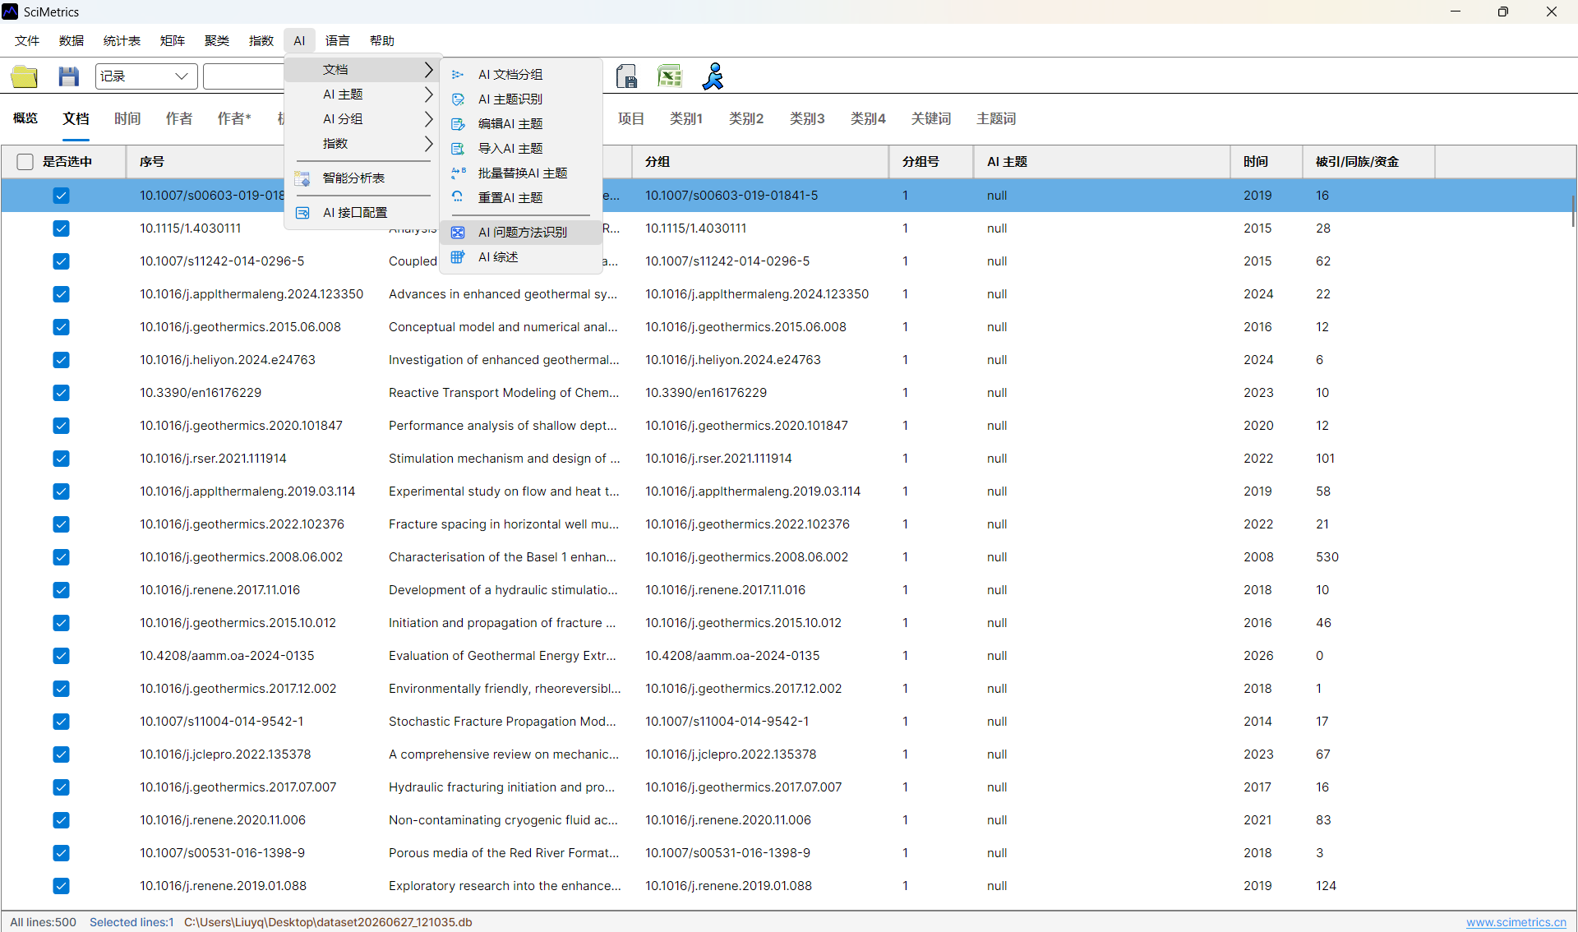Sort by the 分组号 column header
The height and width of the screenshot is (932, 1578).
[x=930, y=162]
